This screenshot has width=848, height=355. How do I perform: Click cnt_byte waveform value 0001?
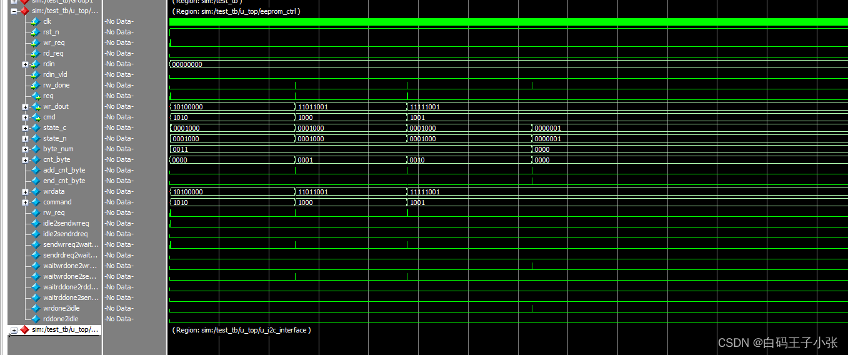click(306, 160)
